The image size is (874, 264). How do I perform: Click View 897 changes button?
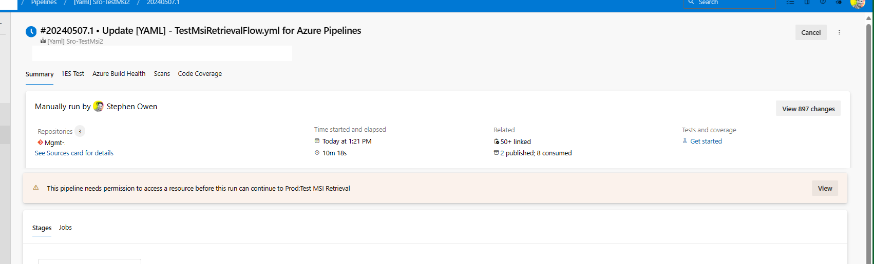click(x=808, y=109)
